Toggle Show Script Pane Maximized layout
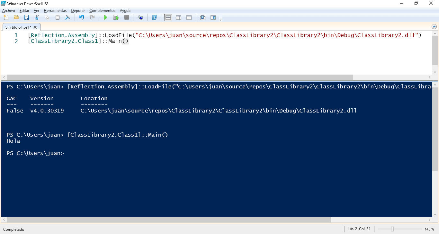This screenshot has height=234, width=439. (189, 17)
